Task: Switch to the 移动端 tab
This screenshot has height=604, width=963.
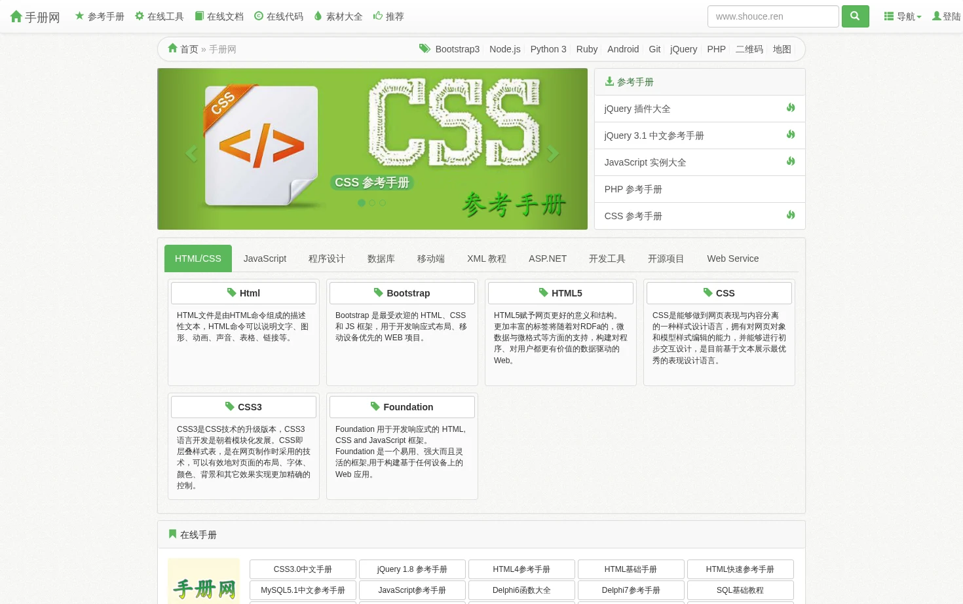Action: click(431, 258)
